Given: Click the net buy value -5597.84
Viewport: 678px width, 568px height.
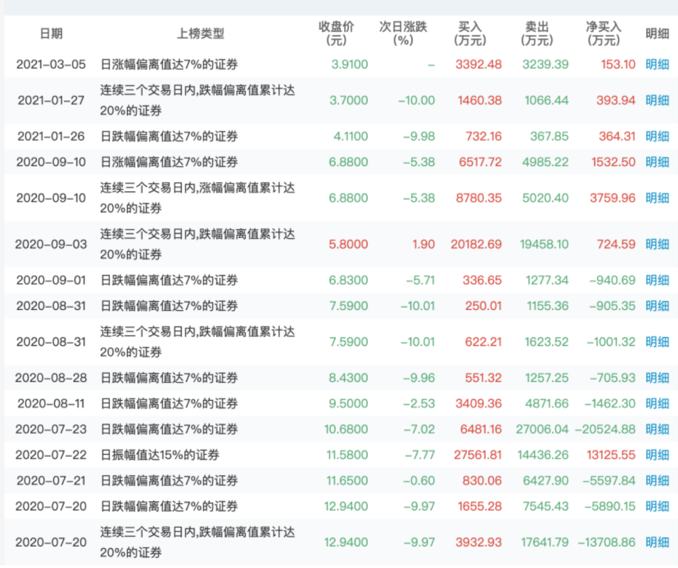Looking at the screenshot, I should point(609,481).
